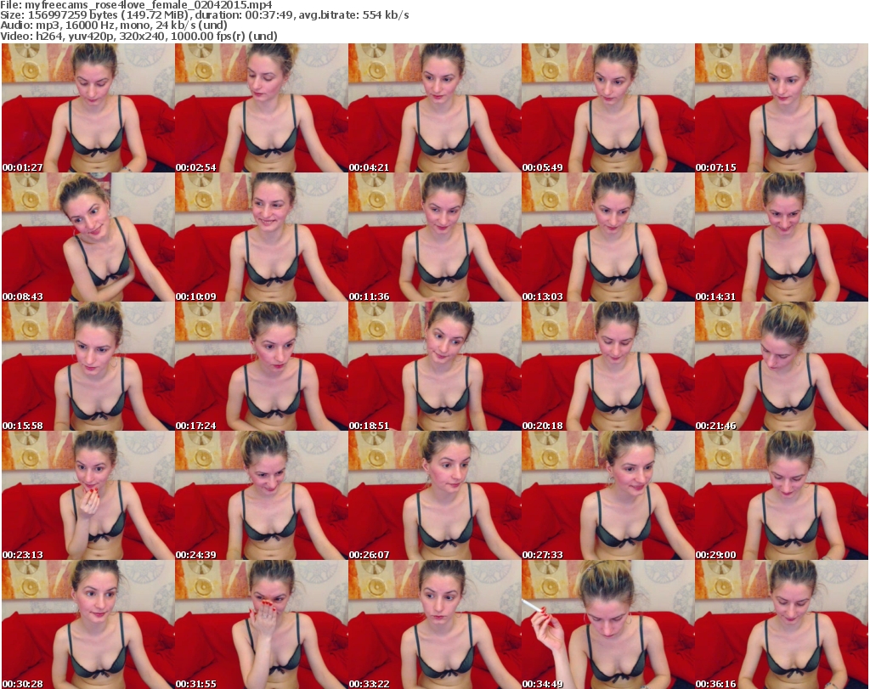View the frame captured at 00:33:22
This screenshot has width=870, height=689.
point(434,624)
